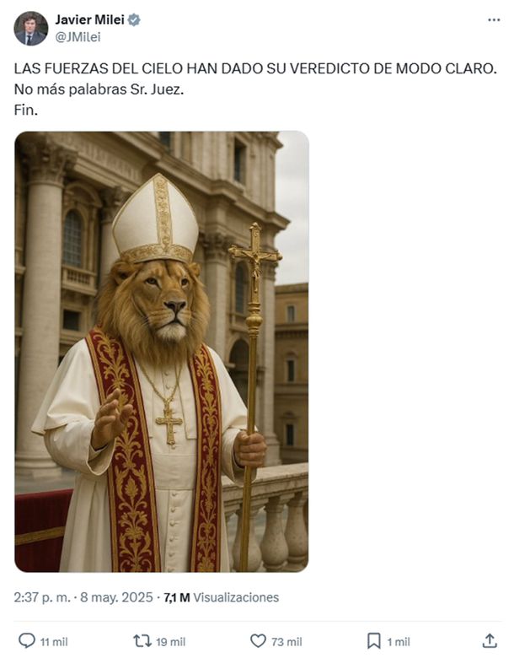
Task: Click the 8 may. 2025 date
Action: click(116, 597)
